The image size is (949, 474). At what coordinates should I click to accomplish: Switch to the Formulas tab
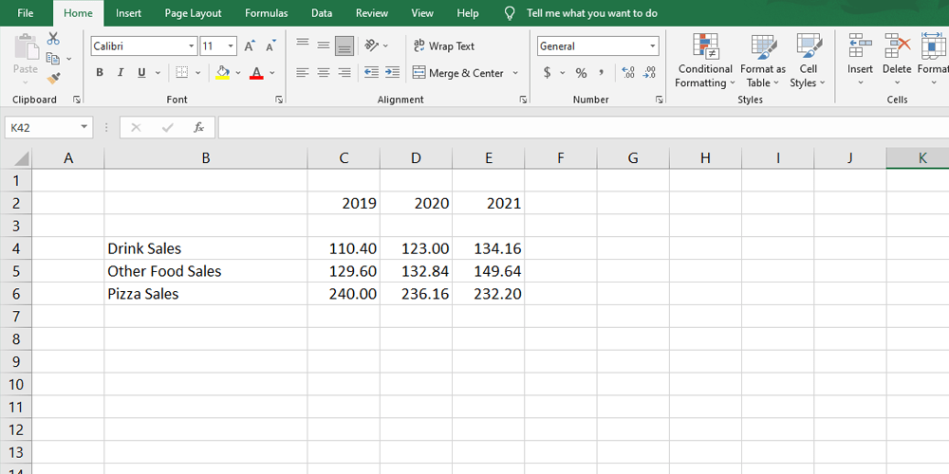[267, 13]
